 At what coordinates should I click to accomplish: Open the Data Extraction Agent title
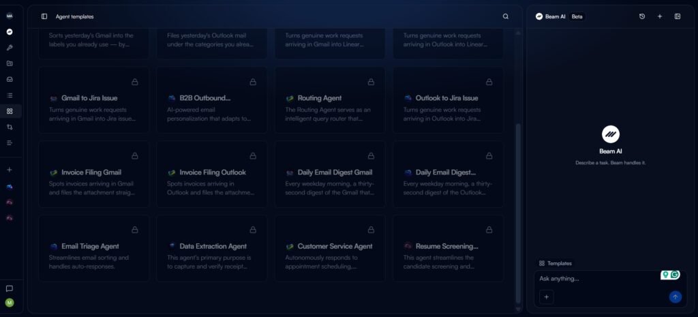coord(213,246)
